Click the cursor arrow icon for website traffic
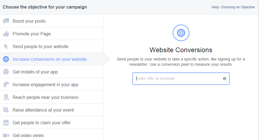Screen dimensions: 259x140 (x=6, y=46)
